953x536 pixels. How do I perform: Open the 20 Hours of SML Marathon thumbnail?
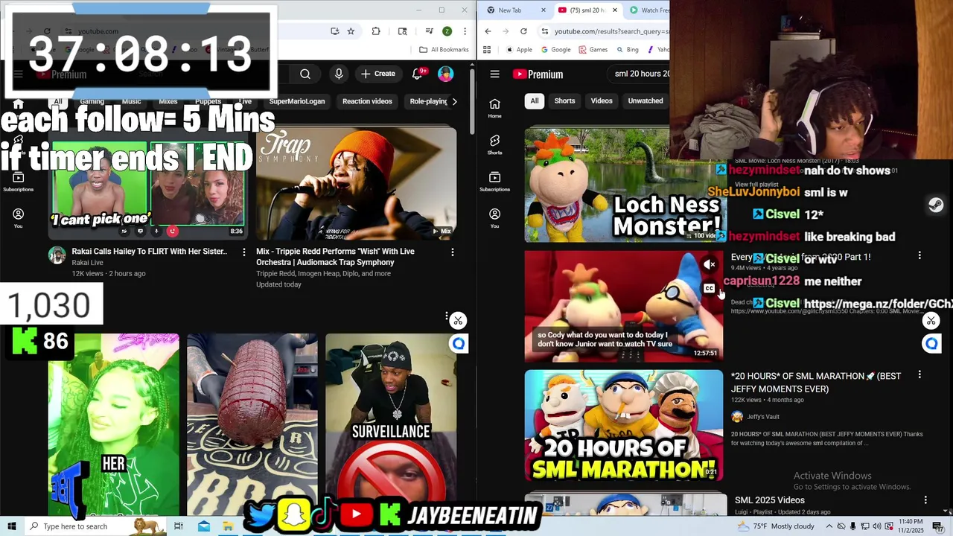623,425
